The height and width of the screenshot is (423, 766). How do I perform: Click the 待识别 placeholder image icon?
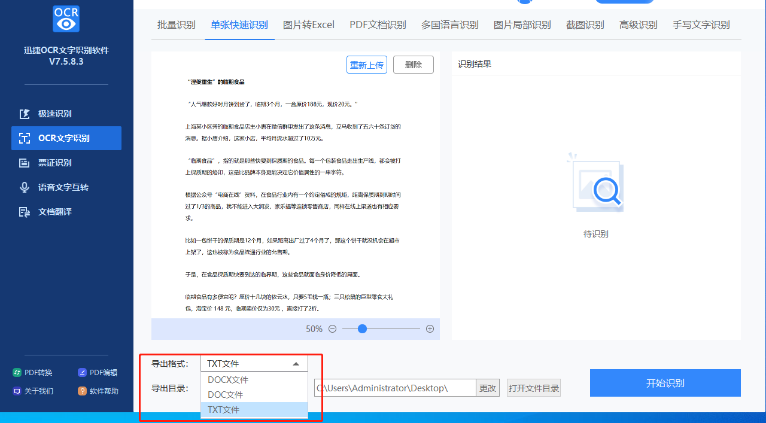click(595, 182)
